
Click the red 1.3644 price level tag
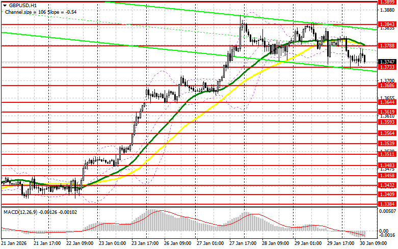(x=387, y=102)
